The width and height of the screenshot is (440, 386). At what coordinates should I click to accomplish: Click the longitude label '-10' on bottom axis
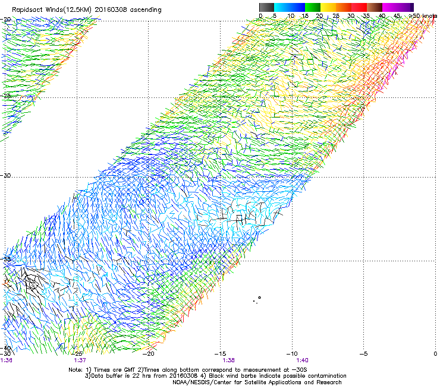[x=292, y=354]
